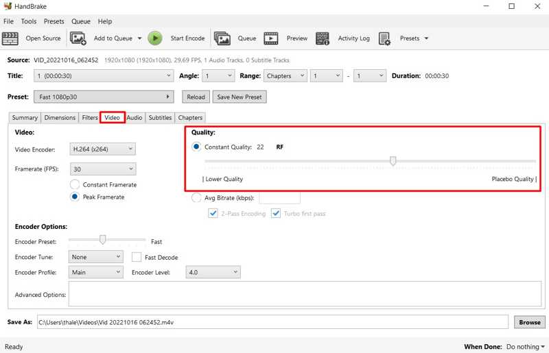
Task: Select the Avg Bitrate radio button
Action: click(x=196, y=198)
